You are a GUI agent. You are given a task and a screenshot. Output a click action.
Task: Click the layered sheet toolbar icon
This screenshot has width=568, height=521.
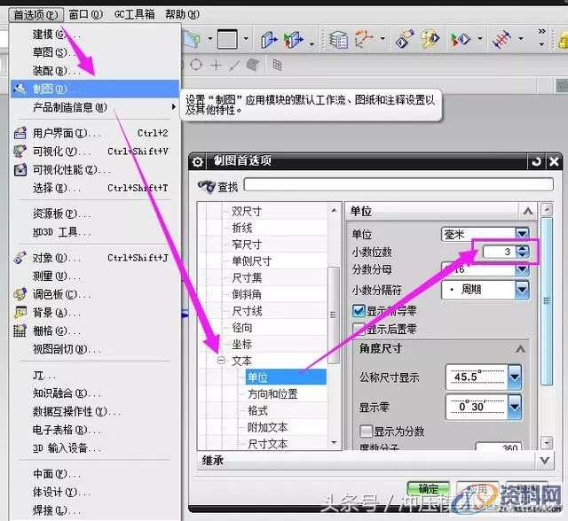tap(338, 39)
